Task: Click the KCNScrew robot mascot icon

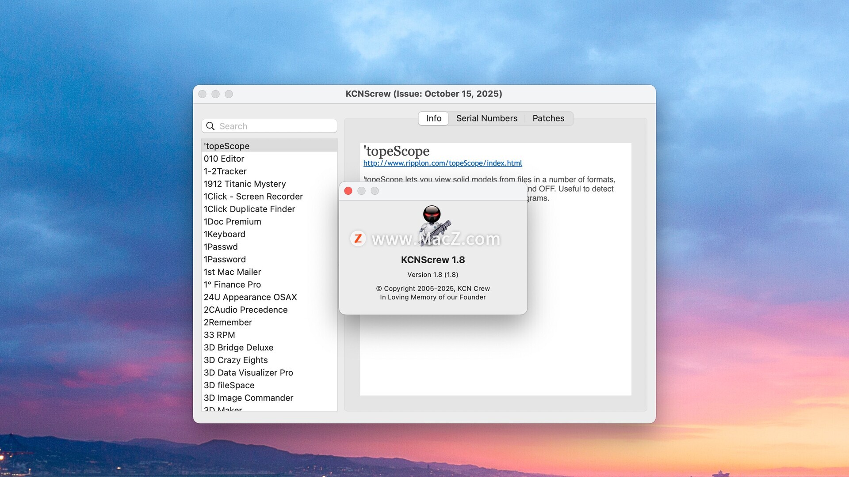Action: (434, 225)
